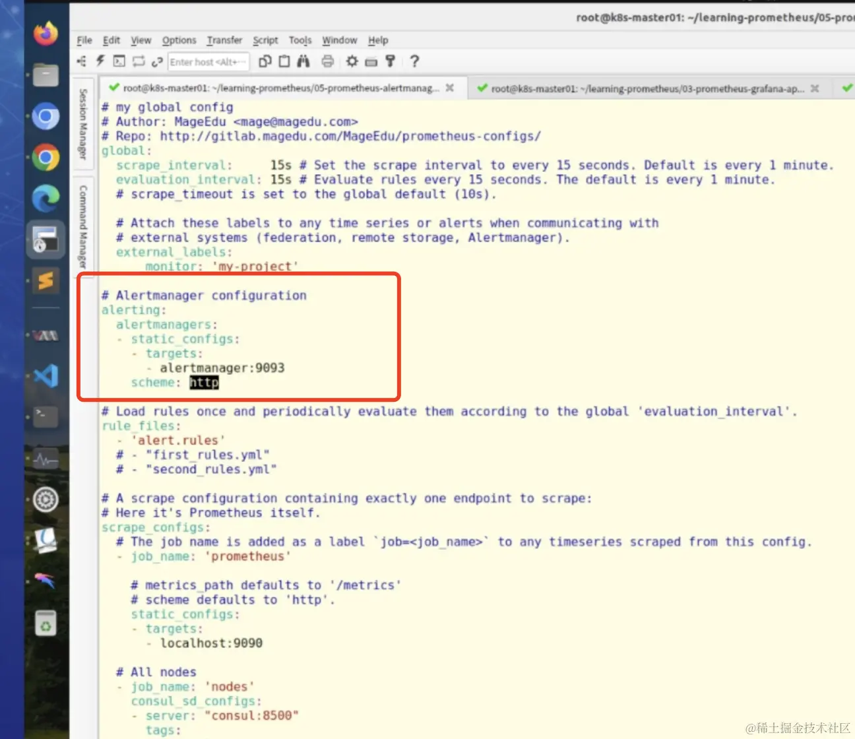Image resolution: width=855 pixels, height=739 pixels.
Task: Click the Enter host input field
Action: [x=208, y=62]
